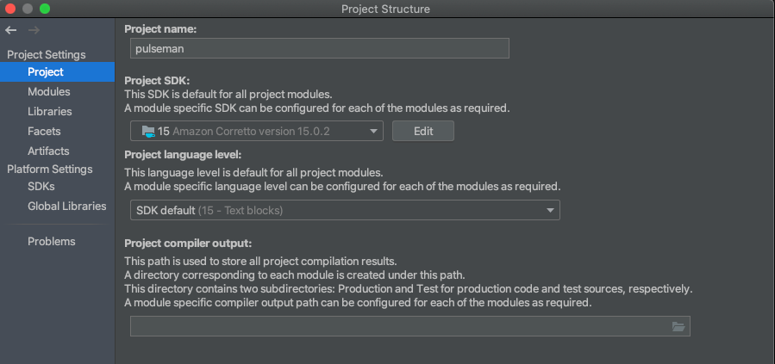Click the Project compiler output path field
The image size is (775, 364).
[x=397, y=327]
